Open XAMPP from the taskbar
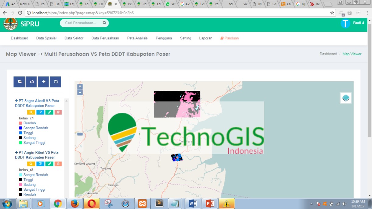372x209 pixels. 142,204
